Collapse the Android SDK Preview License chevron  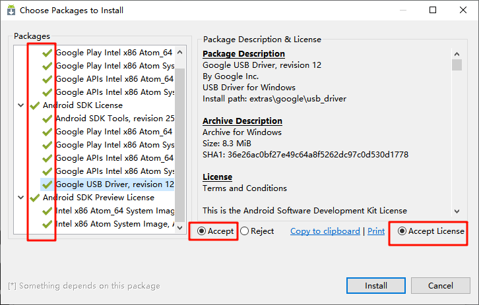[x=21, y=198]
